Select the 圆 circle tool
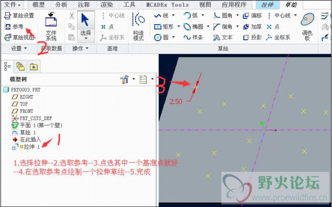Screen dimensions: 332x207 tap(162, 37)
